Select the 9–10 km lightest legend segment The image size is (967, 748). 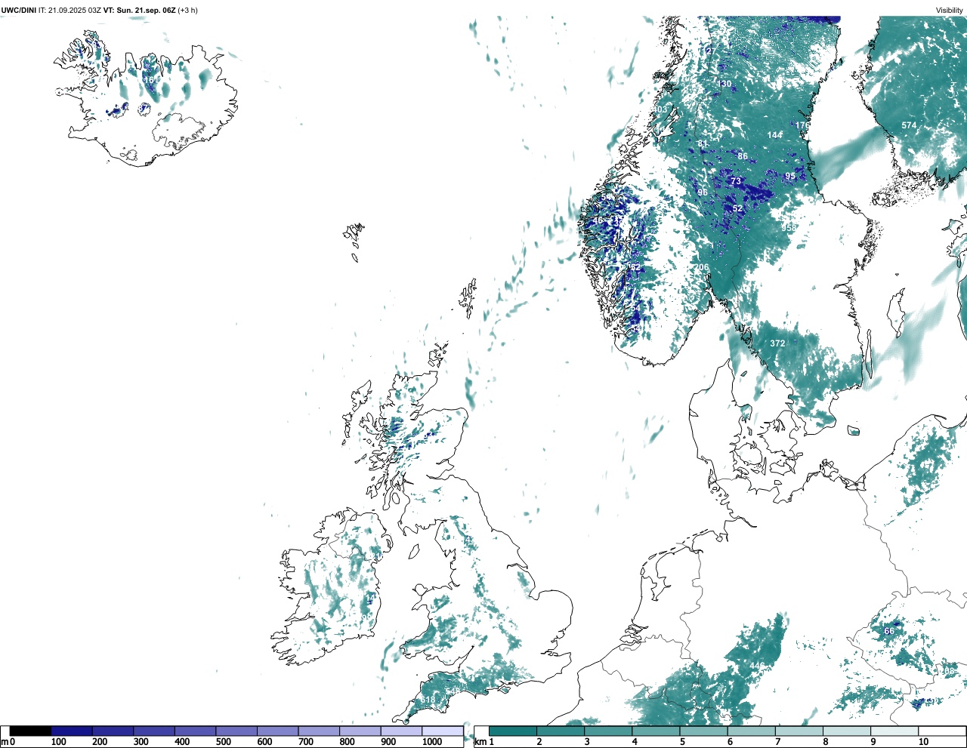coord(894,731)
